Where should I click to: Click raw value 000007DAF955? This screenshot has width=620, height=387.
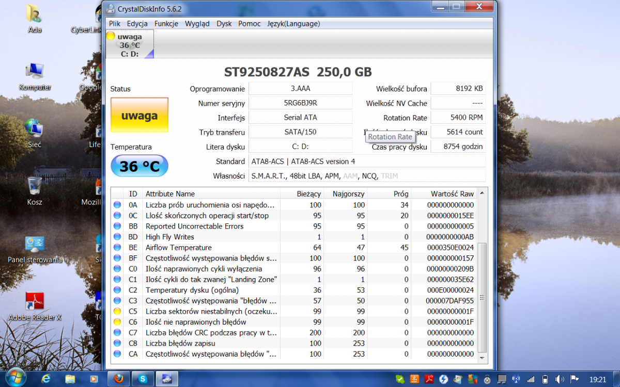[450, 301]
